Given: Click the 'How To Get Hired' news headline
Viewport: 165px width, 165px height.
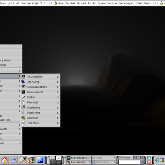Looking at the screenshot, I should click(x=104, y=3).
